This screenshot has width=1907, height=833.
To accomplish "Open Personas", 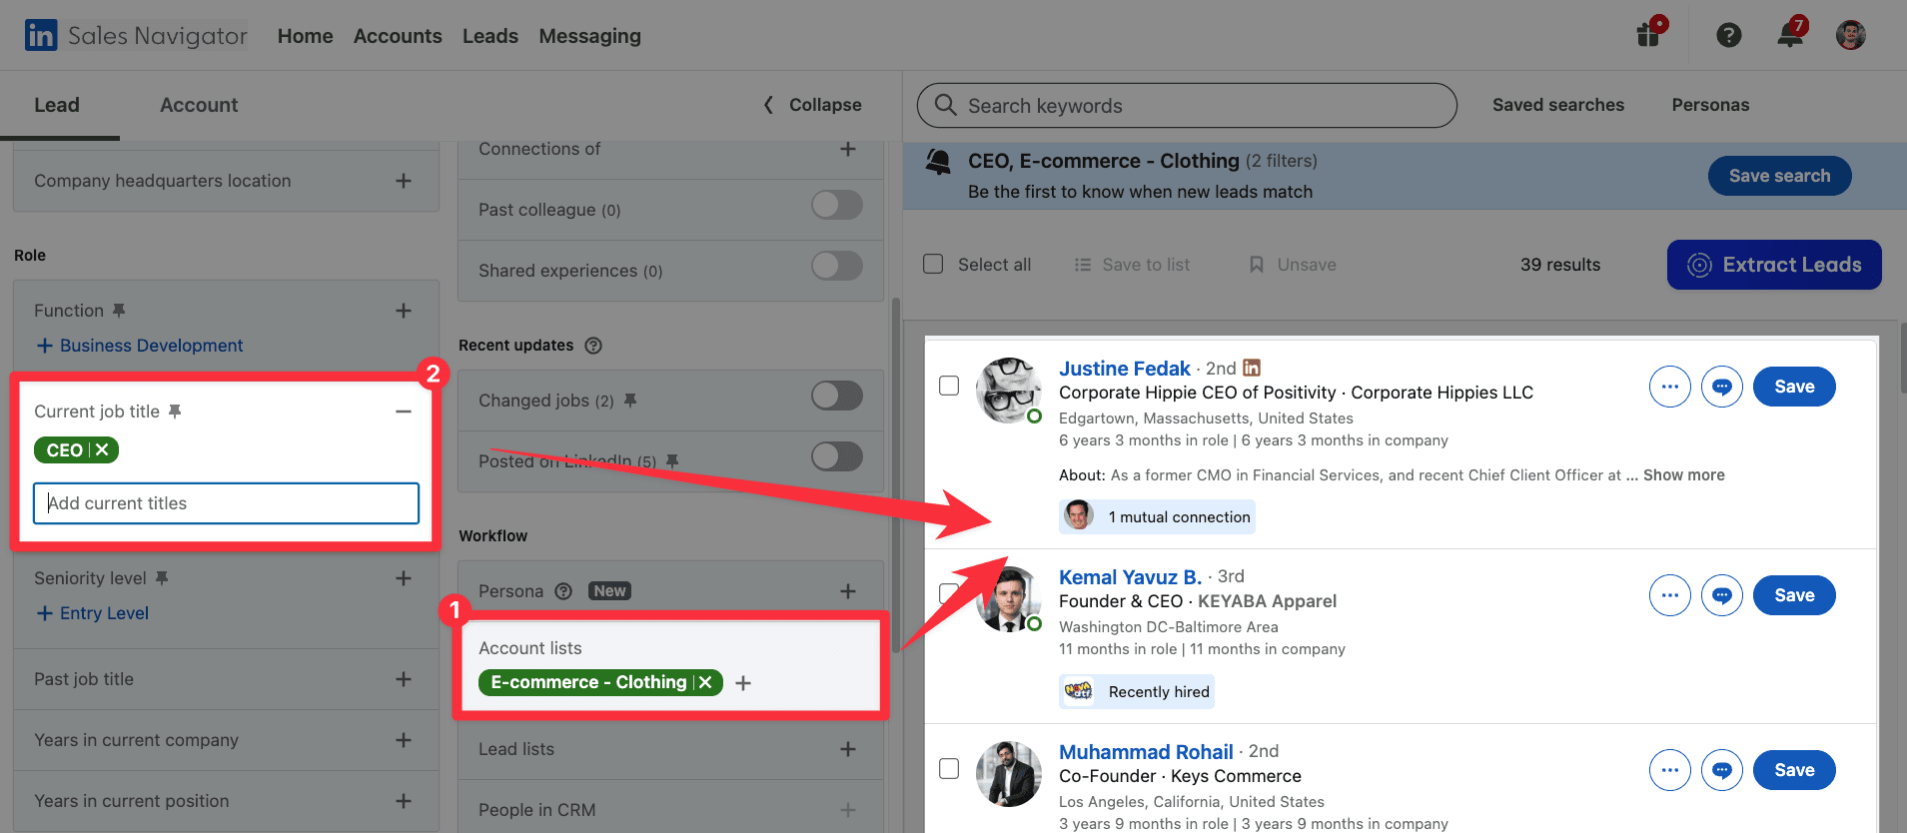I will click(1710, 105).
